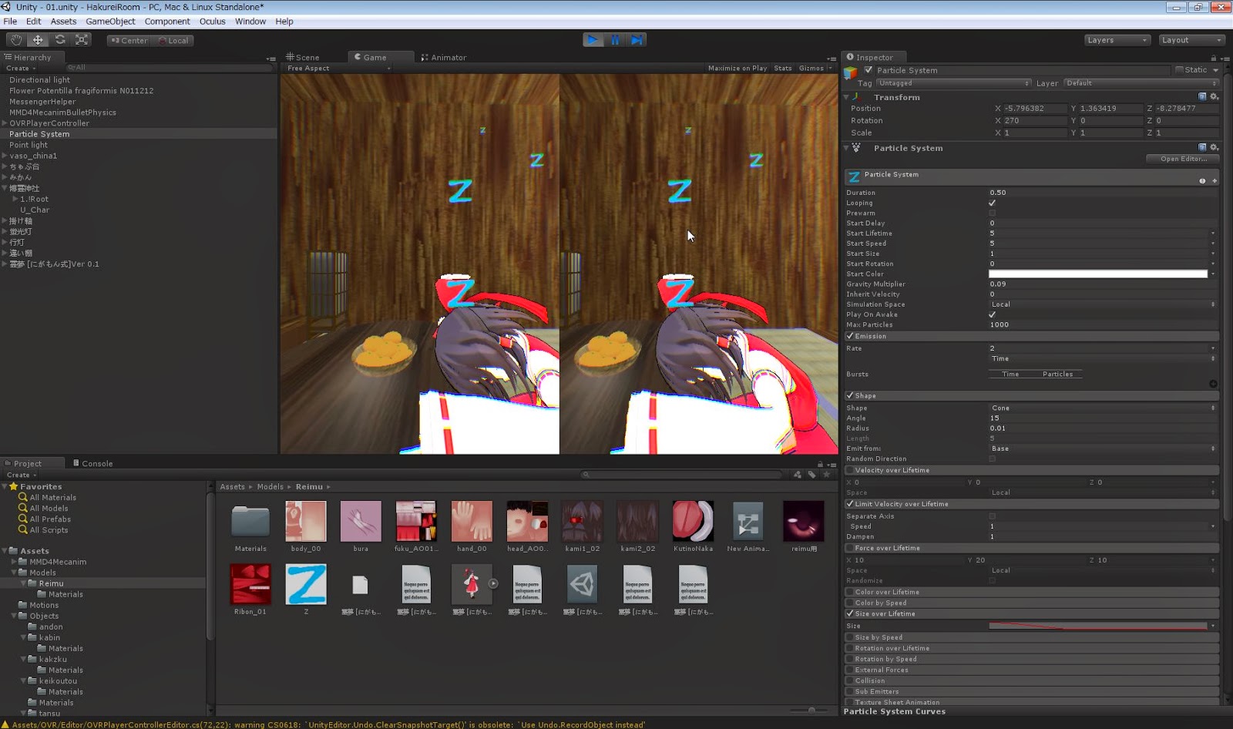Open the Layers dropdown

click(1117, 40)
